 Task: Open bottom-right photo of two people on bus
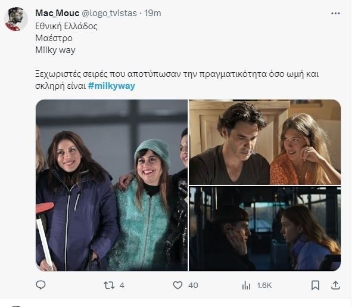coord(264,228)
